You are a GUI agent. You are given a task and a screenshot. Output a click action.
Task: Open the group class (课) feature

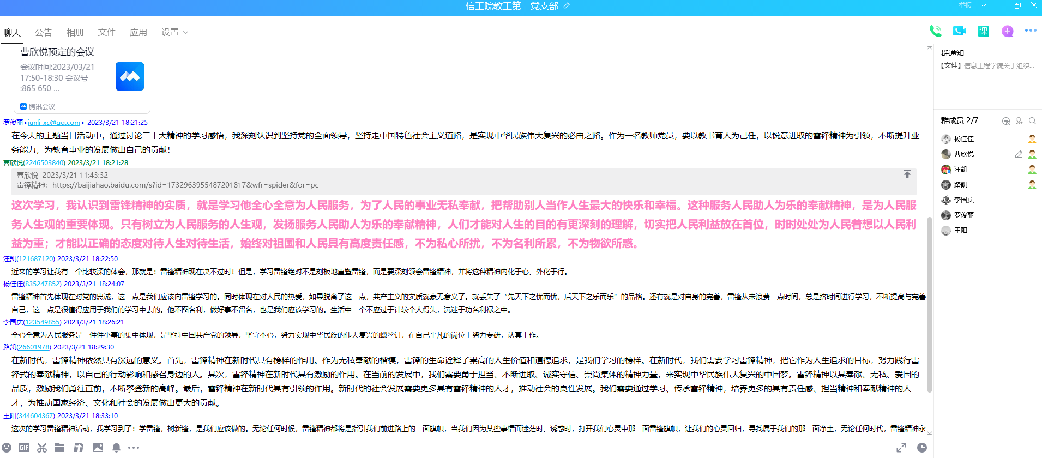pos(983,31)
